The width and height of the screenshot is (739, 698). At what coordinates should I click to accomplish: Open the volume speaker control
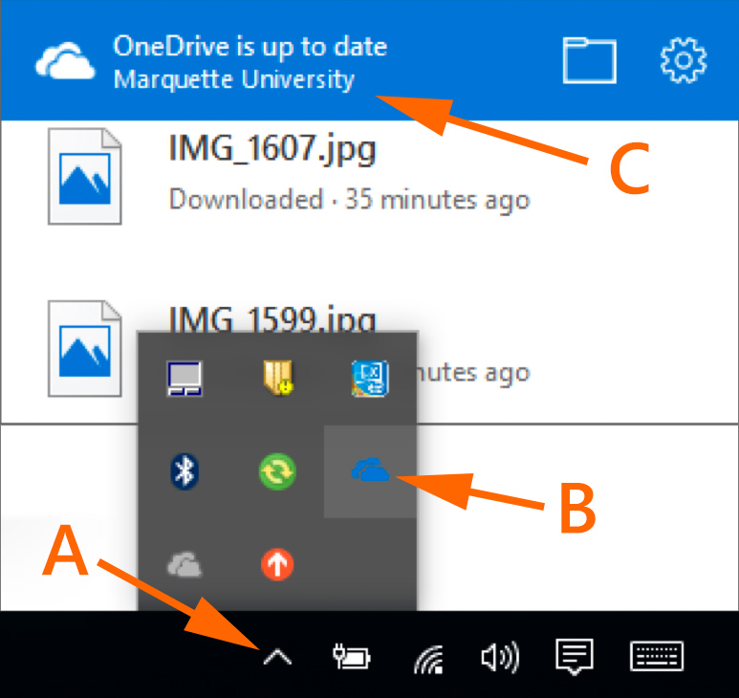tap(499, 657)
